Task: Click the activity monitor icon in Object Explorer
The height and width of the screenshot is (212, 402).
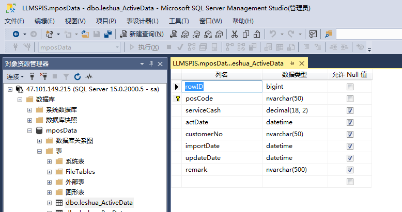Action: click(89, 76)
